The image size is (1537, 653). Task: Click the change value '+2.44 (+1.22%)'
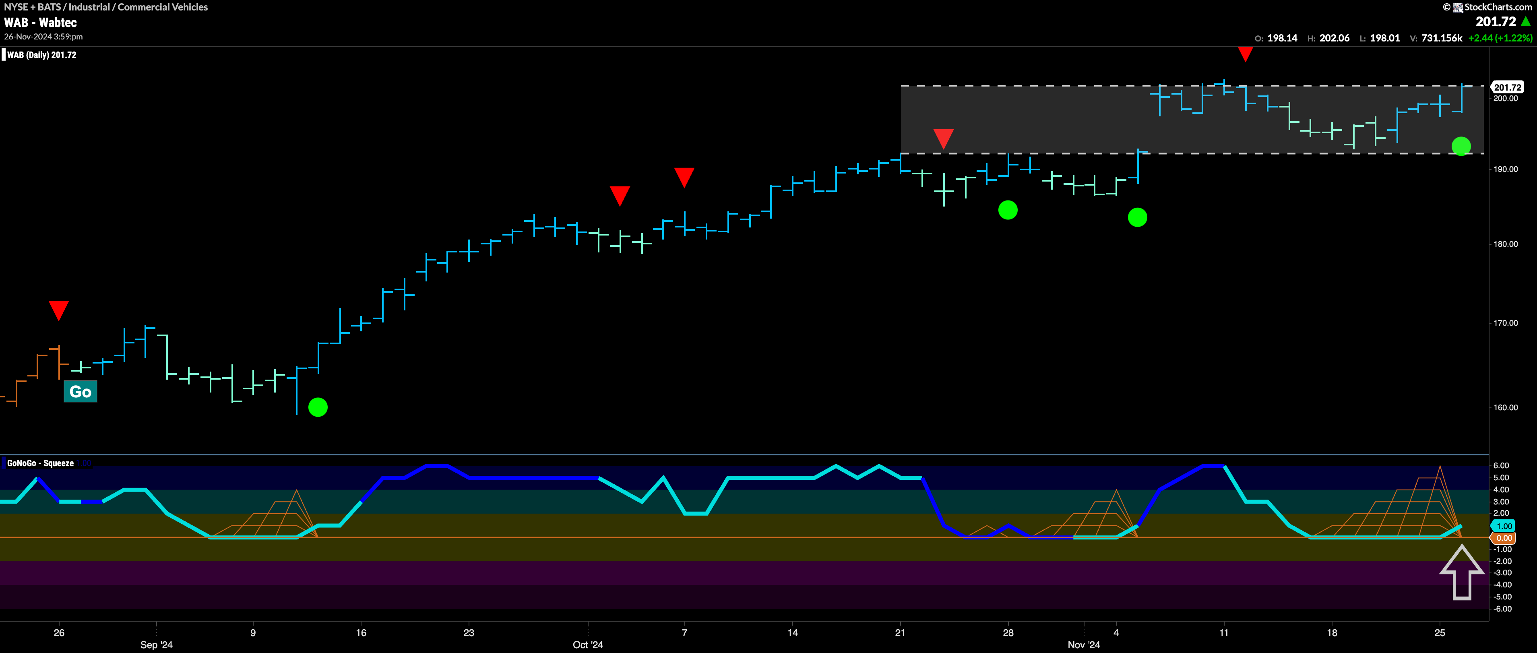coord(1500,38)
